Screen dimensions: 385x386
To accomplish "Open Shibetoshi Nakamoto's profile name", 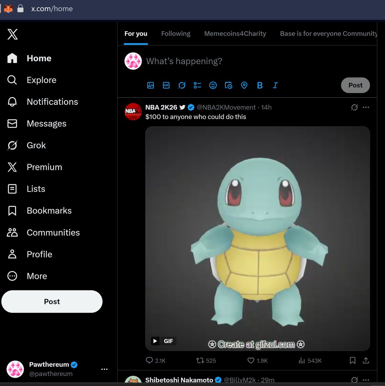I will pos(179,380).
